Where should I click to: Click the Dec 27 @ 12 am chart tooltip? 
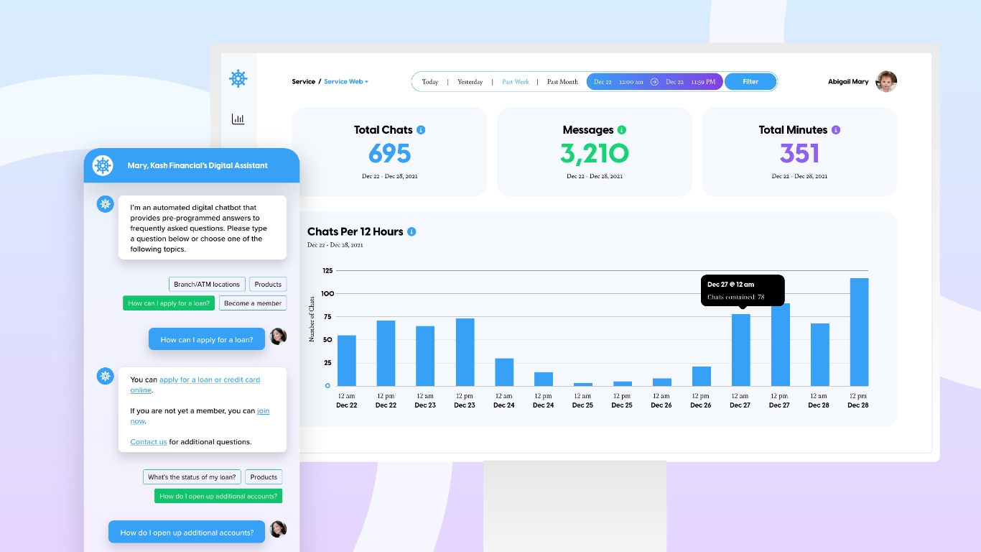click(x=743, y=290)
